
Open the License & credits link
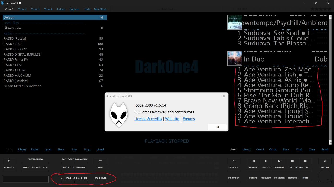[x=148, y=119]
